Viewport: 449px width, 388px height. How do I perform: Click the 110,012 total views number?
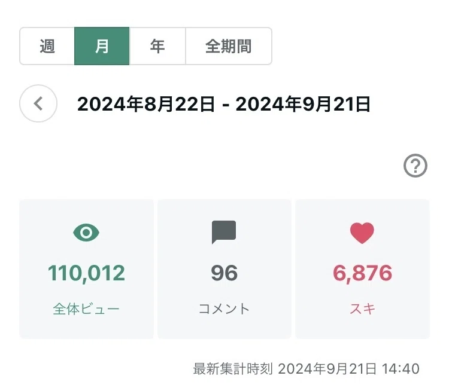86,273
